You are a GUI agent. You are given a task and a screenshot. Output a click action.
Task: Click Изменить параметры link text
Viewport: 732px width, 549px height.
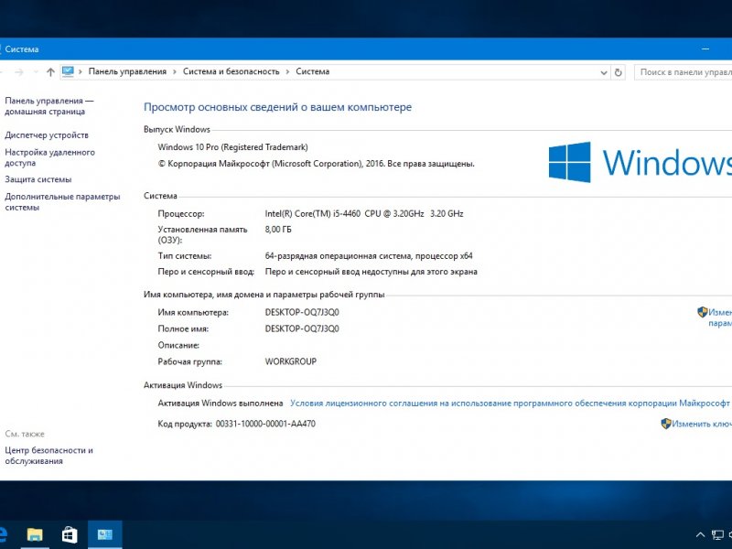(x=720, y=318)
